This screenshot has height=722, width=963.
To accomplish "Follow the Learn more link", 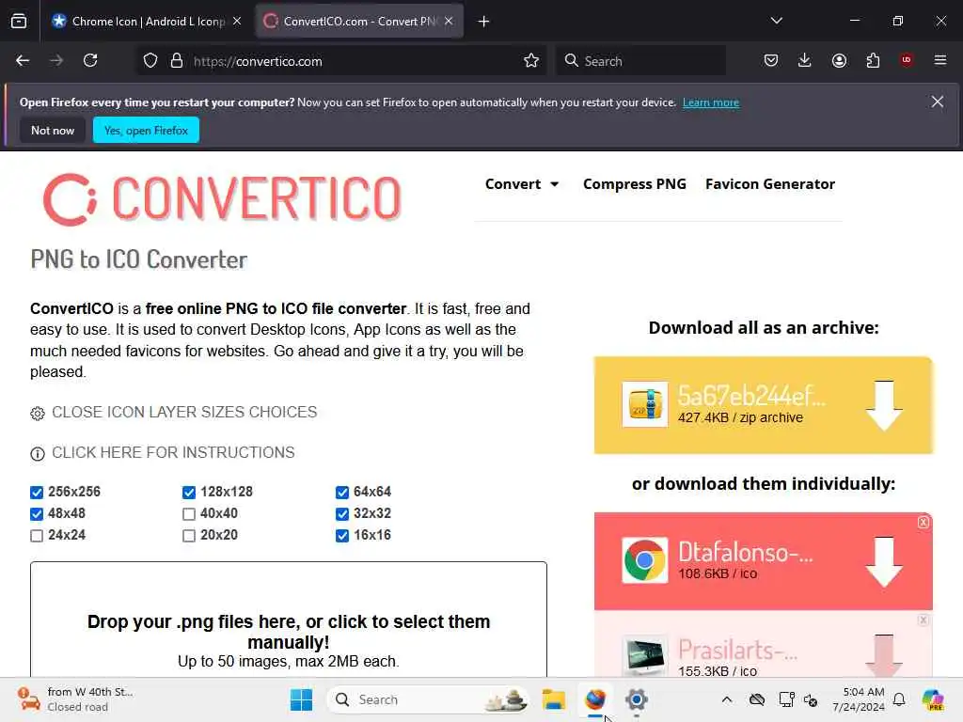I will (x=711, y=102).
